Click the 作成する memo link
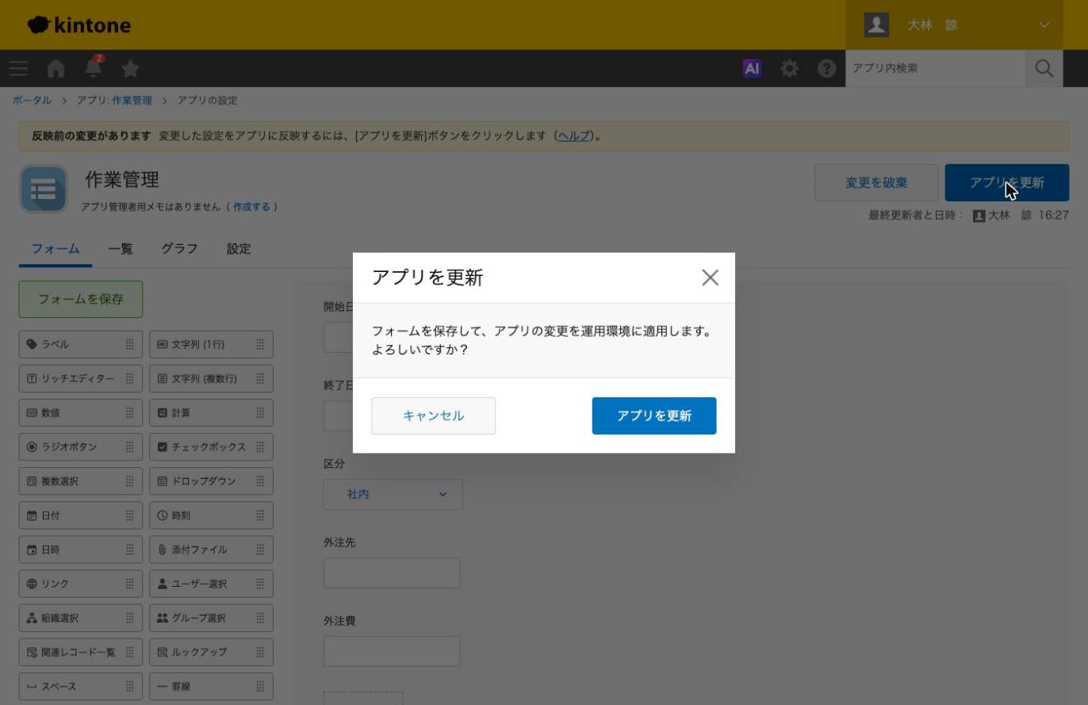1088x705 pixels. tap(251, 207)
